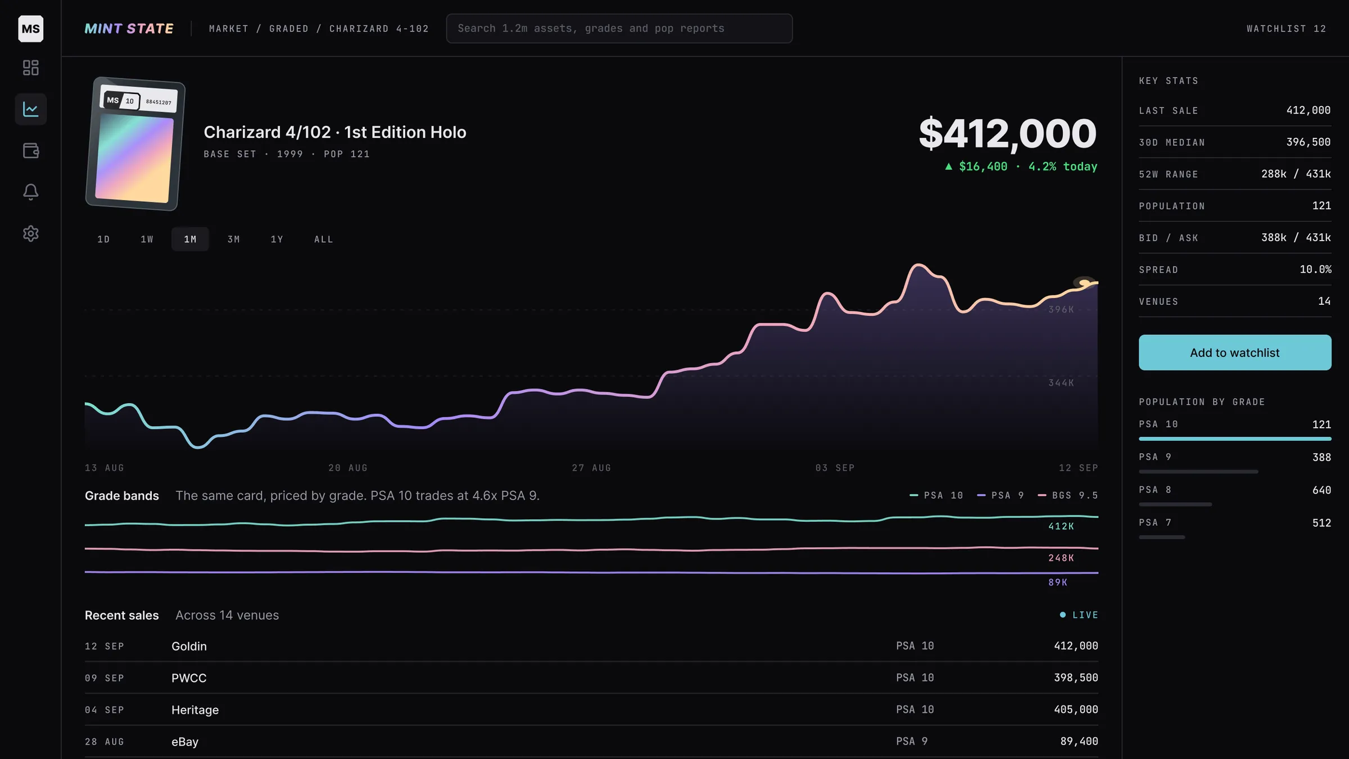Image resolution: width=1349 pixels, height=759 pixels.
Task: Toggle the BGS 9.5 legend series
Action: pos(1067,495)
